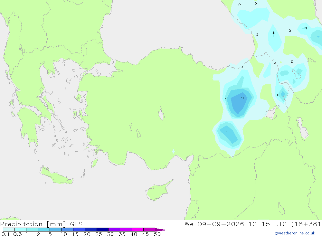Click the '3' precipitation value on map

[x=226, y=130]
